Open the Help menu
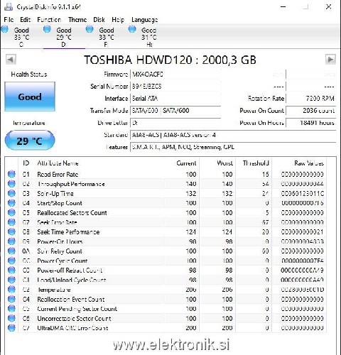341x355 pixels. (118, 20)
